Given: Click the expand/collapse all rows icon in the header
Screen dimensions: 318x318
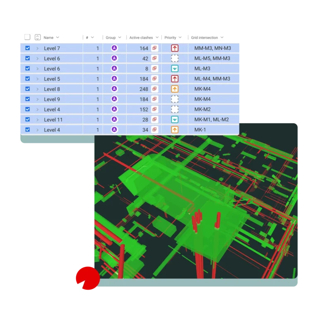Looking at the screenshot, I should click(38, 37).
